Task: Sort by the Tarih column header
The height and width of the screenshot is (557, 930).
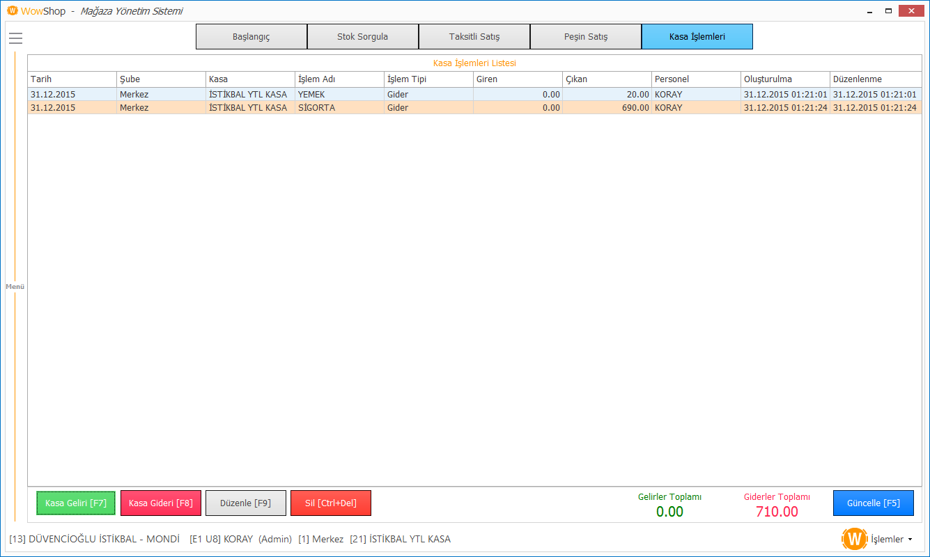Action: [72, 79]
